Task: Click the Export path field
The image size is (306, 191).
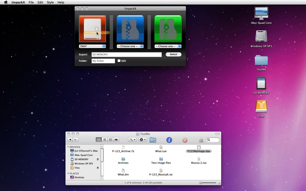Action: coord(127,55)
